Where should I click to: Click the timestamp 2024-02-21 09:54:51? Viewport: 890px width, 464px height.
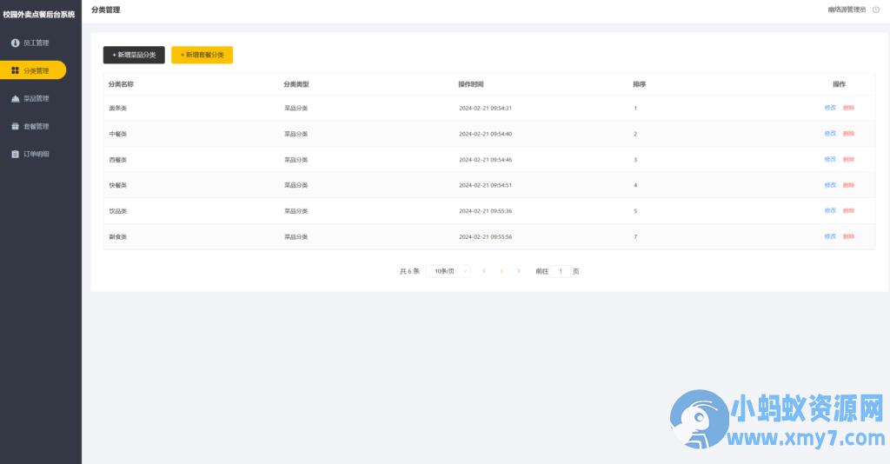[485, 185]
